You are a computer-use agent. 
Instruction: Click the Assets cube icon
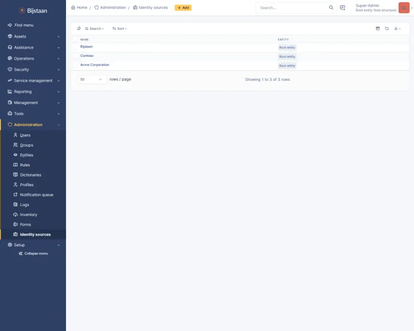coord(10,36)
